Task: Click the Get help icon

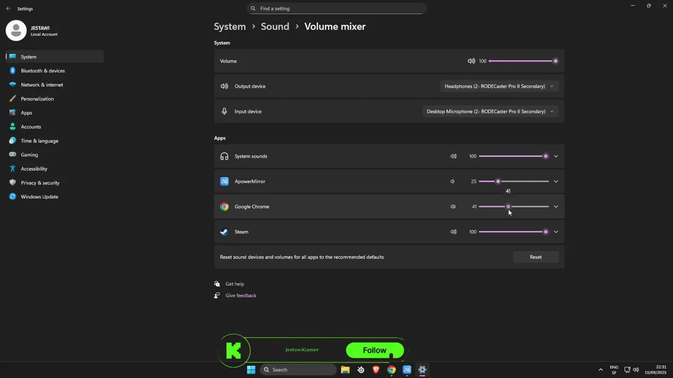Action: coord(217,283)
